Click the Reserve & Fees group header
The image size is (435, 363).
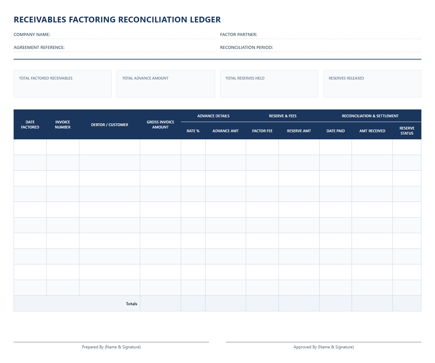point(283,116)
